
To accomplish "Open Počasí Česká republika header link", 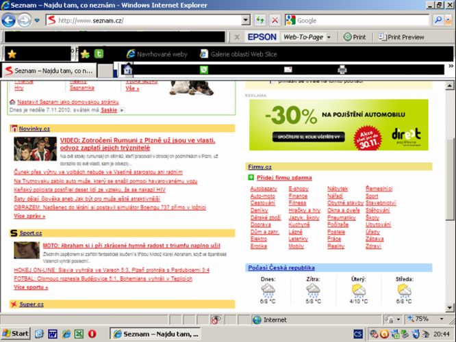I will coord(281,267).
